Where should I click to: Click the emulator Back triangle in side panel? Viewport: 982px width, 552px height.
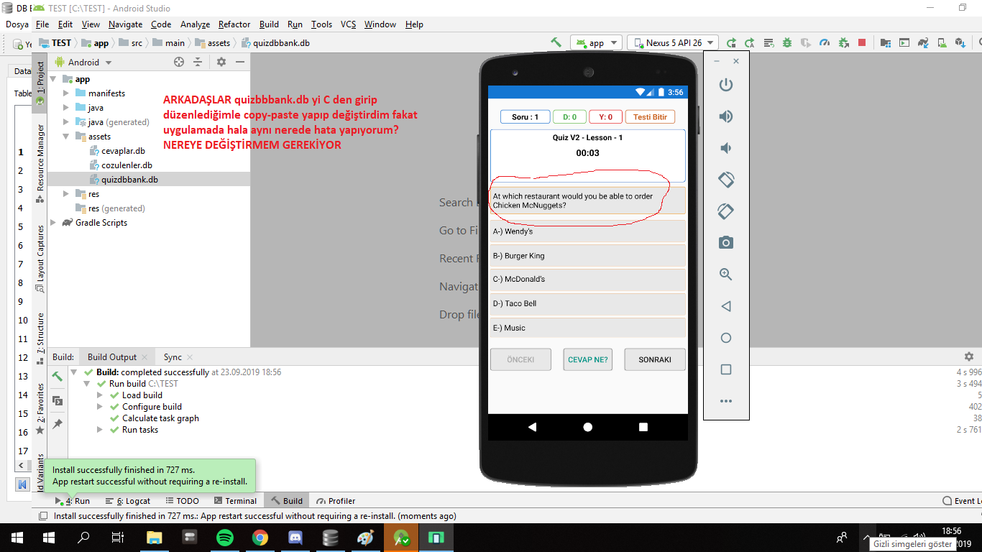click(x=726, y=306)
